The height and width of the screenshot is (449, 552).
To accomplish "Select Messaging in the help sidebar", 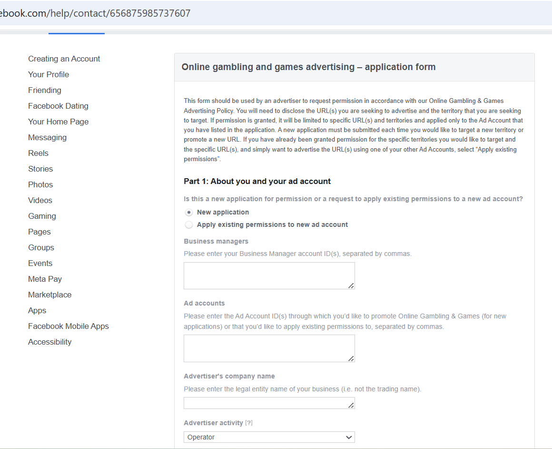I will pyautogui.click(x=47, y=138).
